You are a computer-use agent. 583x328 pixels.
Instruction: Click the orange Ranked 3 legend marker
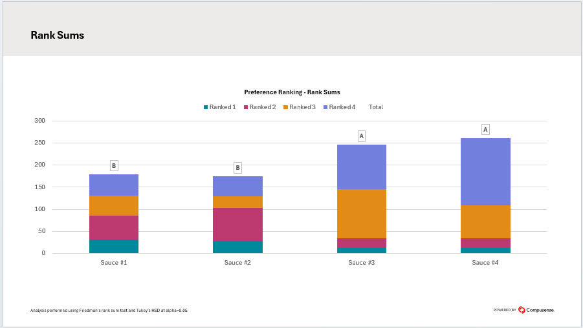click(285, 107)
